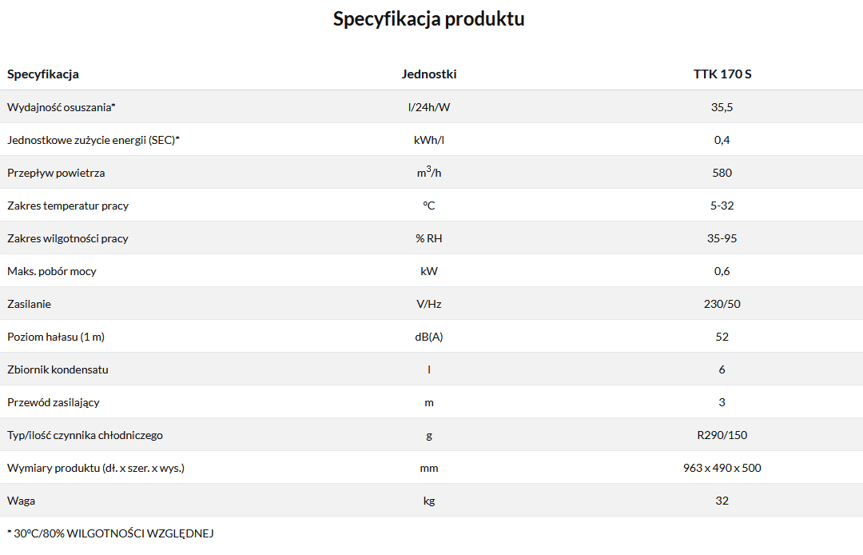The height and width of the screenshot is (555, 863).
Task: Click the 30°C/80% relative humidity footnote
Action: coord(110,533)
